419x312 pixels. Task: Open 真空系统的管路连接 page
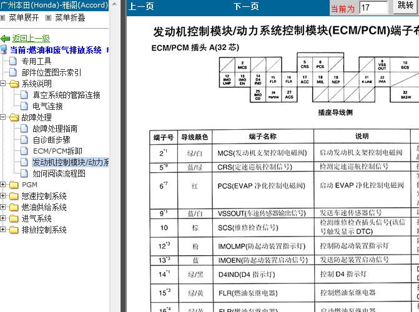(x=67, y=95)
